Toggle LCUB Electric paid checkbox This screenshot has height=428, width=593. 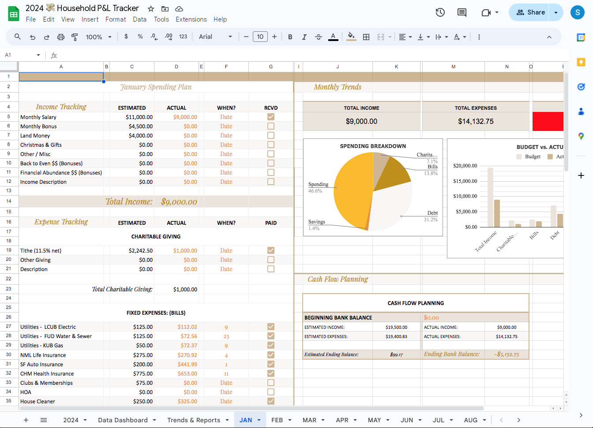tap(271, 327)
